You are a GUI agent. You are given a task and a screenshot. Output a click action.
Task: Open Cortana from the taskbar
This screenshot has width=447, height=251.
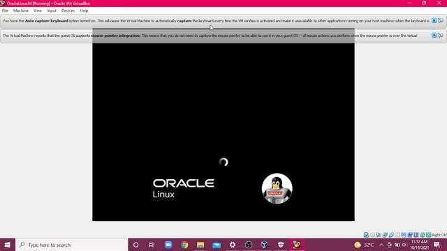(136, 245)
